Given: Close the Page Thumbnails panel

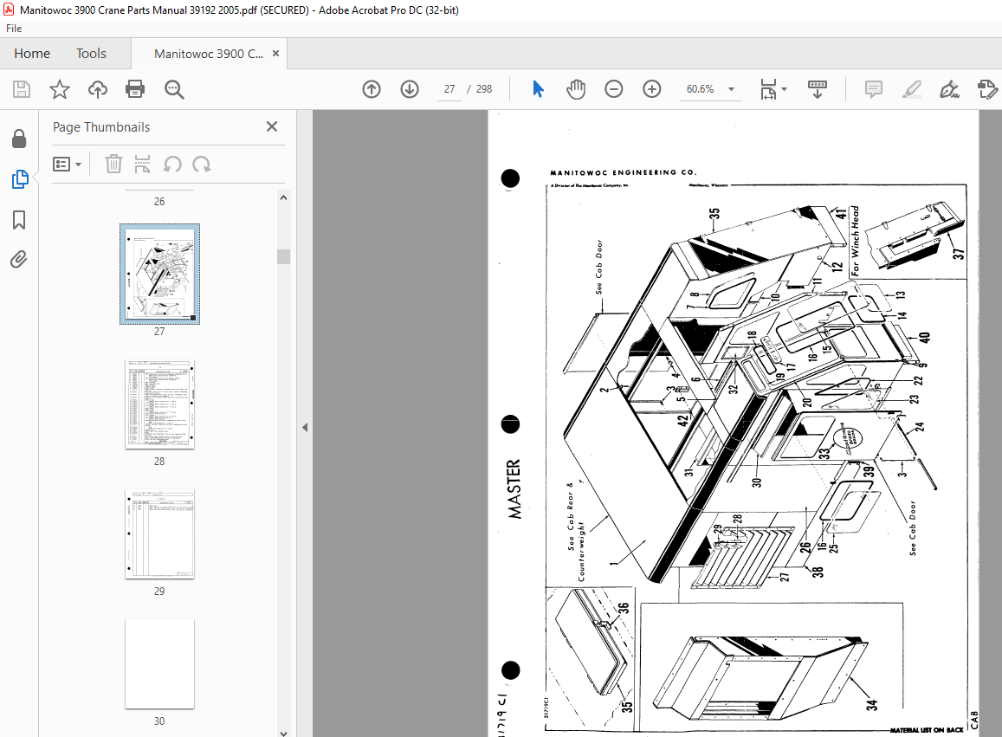Looking at the screenshot, I should click(x=272, y=126).
